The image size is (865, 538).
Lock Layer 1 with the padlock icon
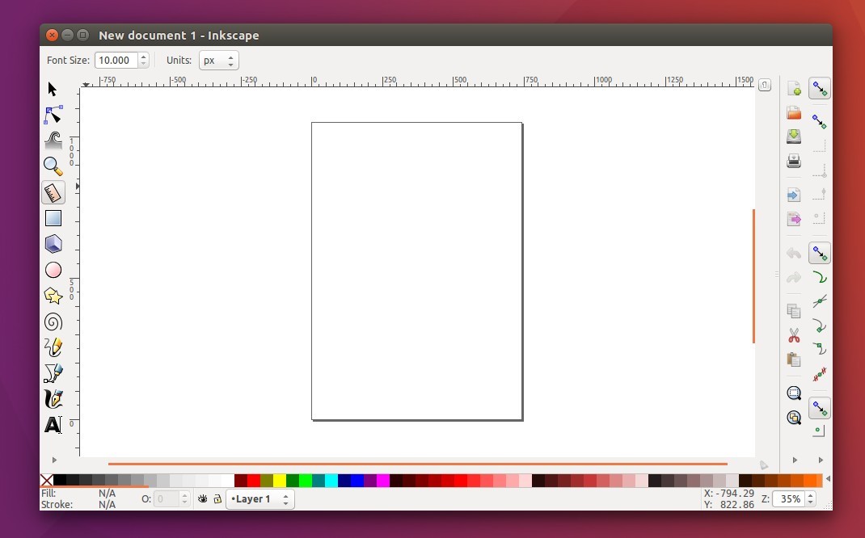click(217, 499)
